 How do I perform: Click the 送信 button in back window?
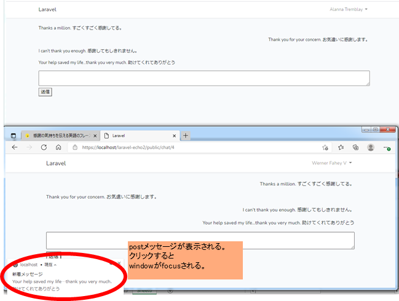(x=45, y=92)
